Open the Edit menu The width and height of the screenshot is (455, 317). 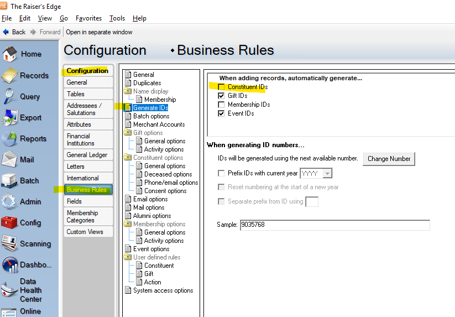pos(25,18)
